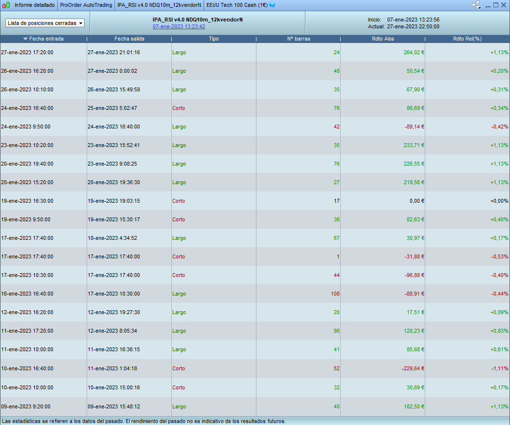The width and height of the screenshot is (510, 425).
Task: Click the sort arrow on Fecha entrada header
Action: (25, 39)
